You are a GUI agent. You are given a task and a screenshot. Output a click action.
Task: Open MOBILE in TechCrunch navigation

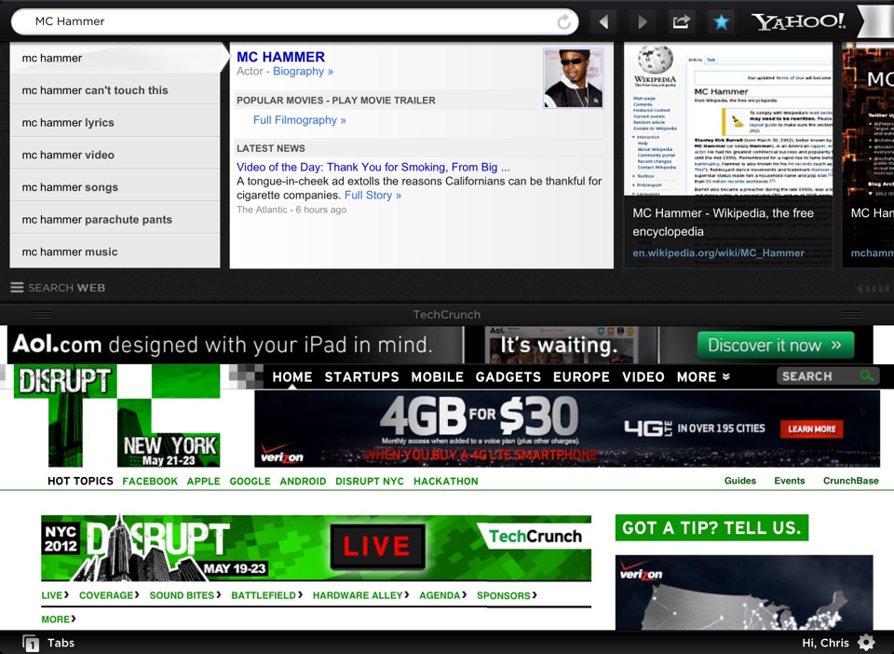(438, 377)
